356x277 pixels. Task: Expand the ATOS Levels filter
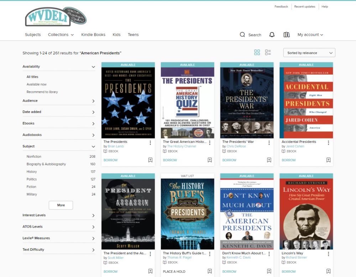(x=59, y=227)
